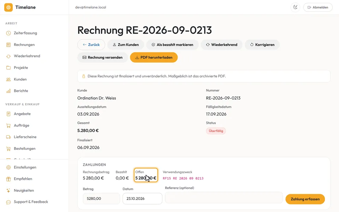The image size is (339, 212).
Task: Click the Offen amount box
Action: 146,175
